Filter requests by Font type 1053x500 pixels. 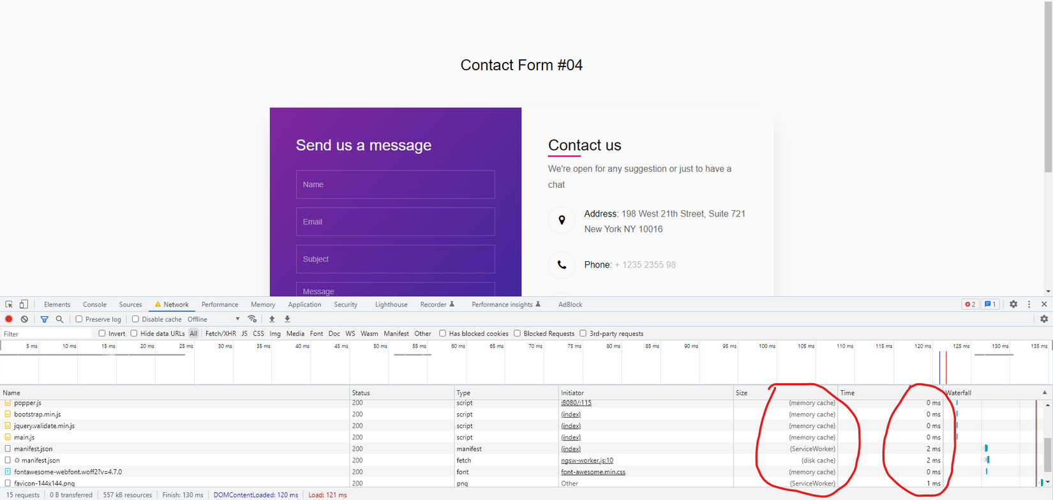click(x=317, y=333)
